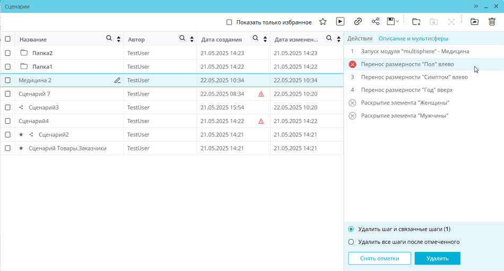Click the star favorite icon in toolbar
The width and height of the screenshot is (504, 271).
coord(323,22)
